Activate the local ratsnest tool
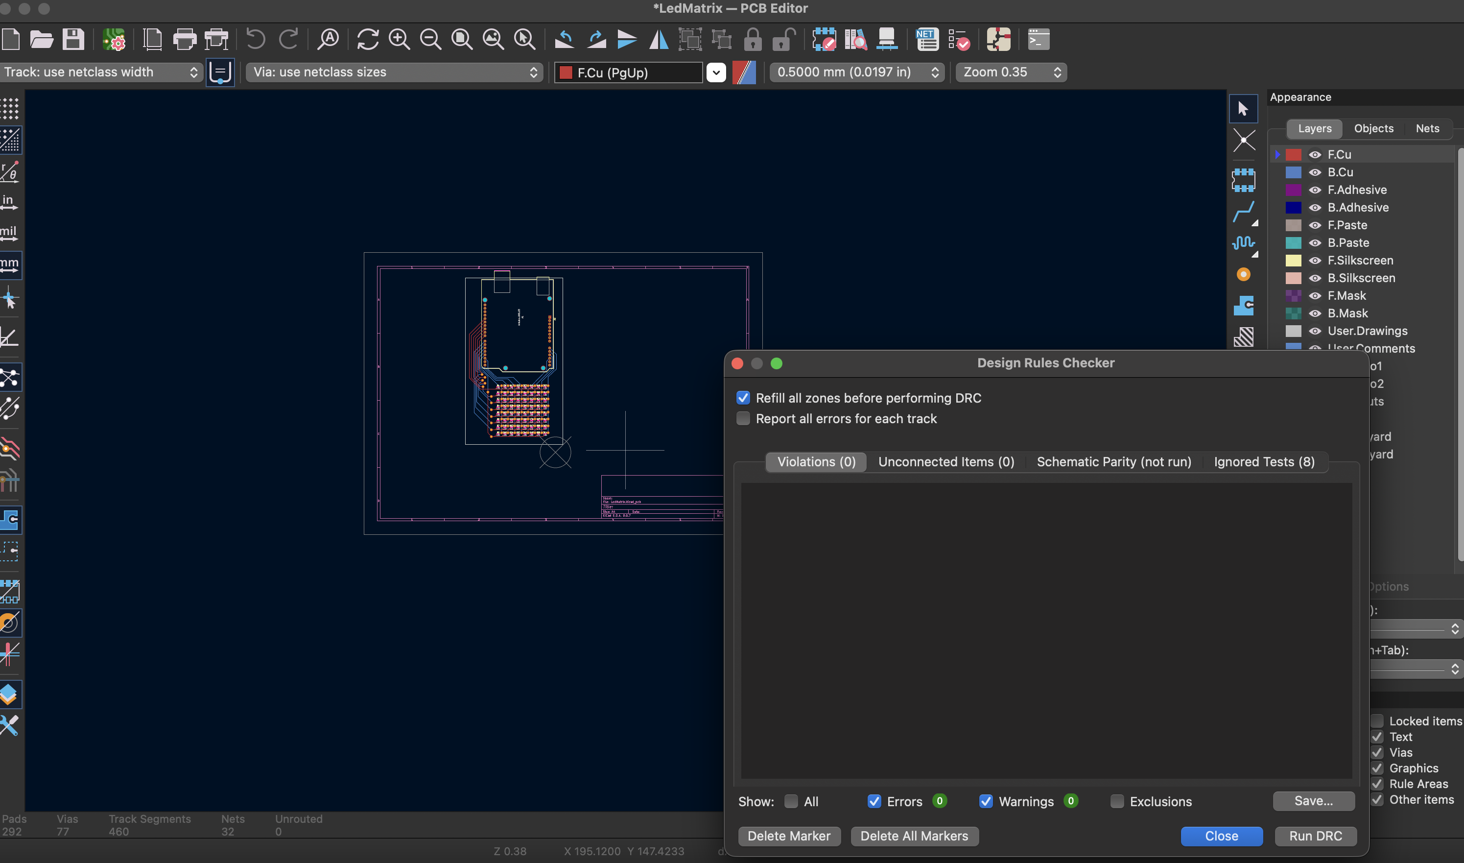 (x=1243, y=140)
